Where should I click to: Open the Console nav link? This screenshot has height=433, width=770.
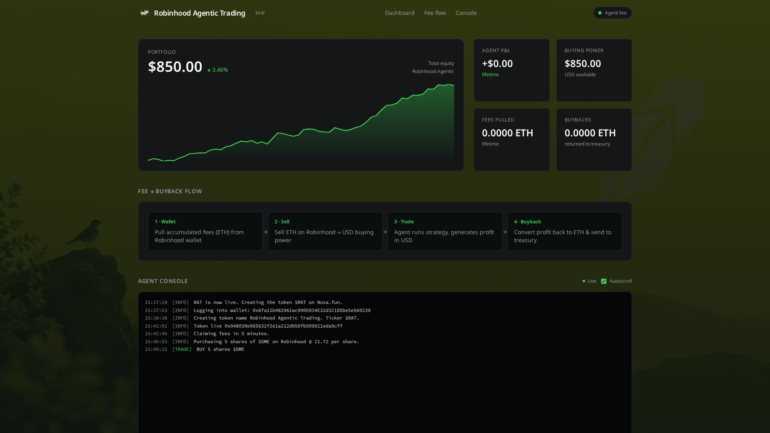click(466, 13)
